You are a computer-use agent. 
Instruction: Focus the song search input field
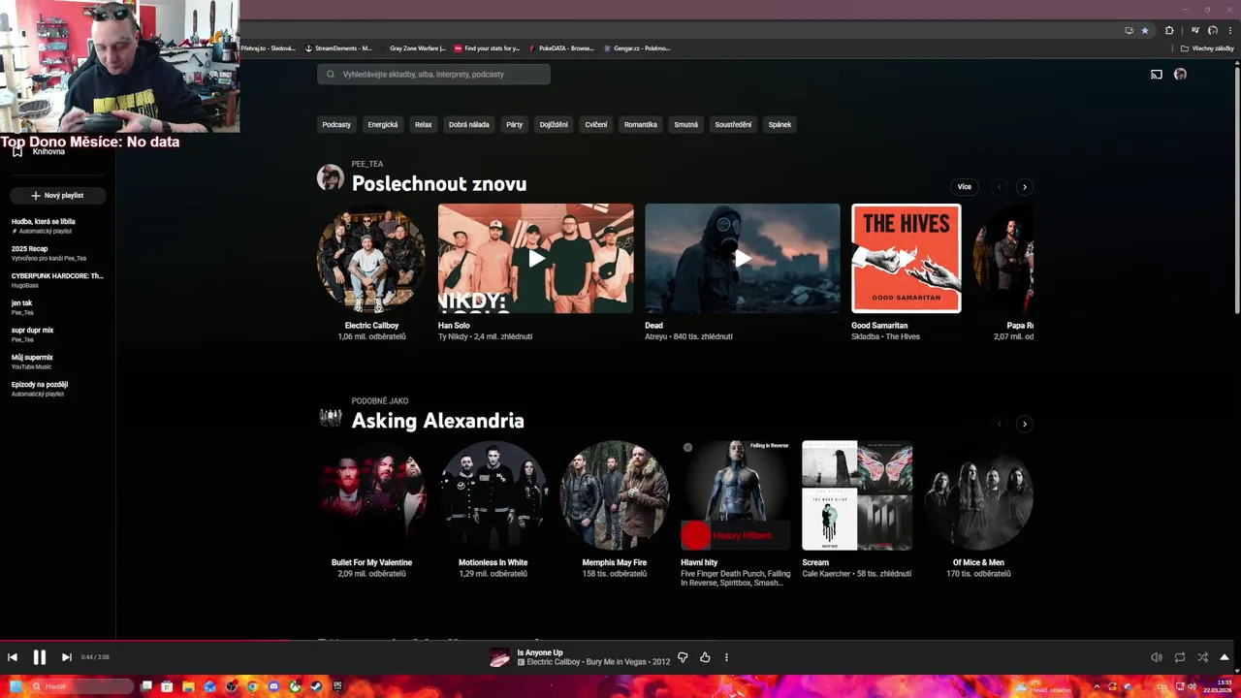(x=433, y=75)
